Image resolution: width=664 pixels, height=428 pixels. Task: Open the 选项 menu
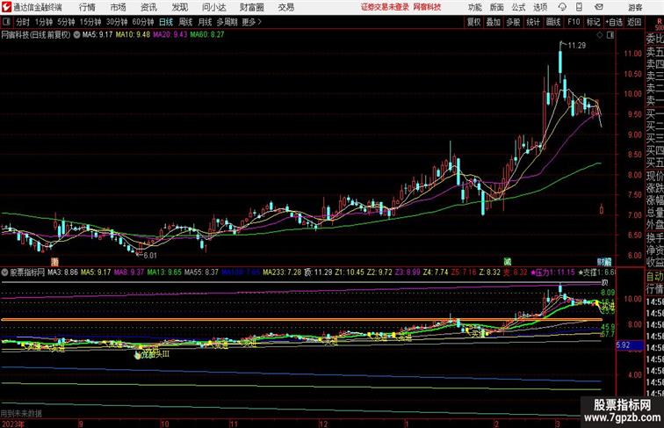tap(540, 7)
